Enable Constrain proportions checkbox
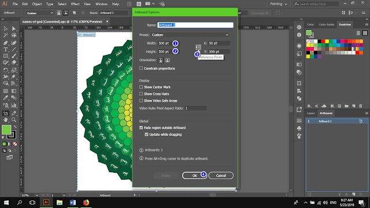This screenshot has width=370, height=208. (141, 68)
